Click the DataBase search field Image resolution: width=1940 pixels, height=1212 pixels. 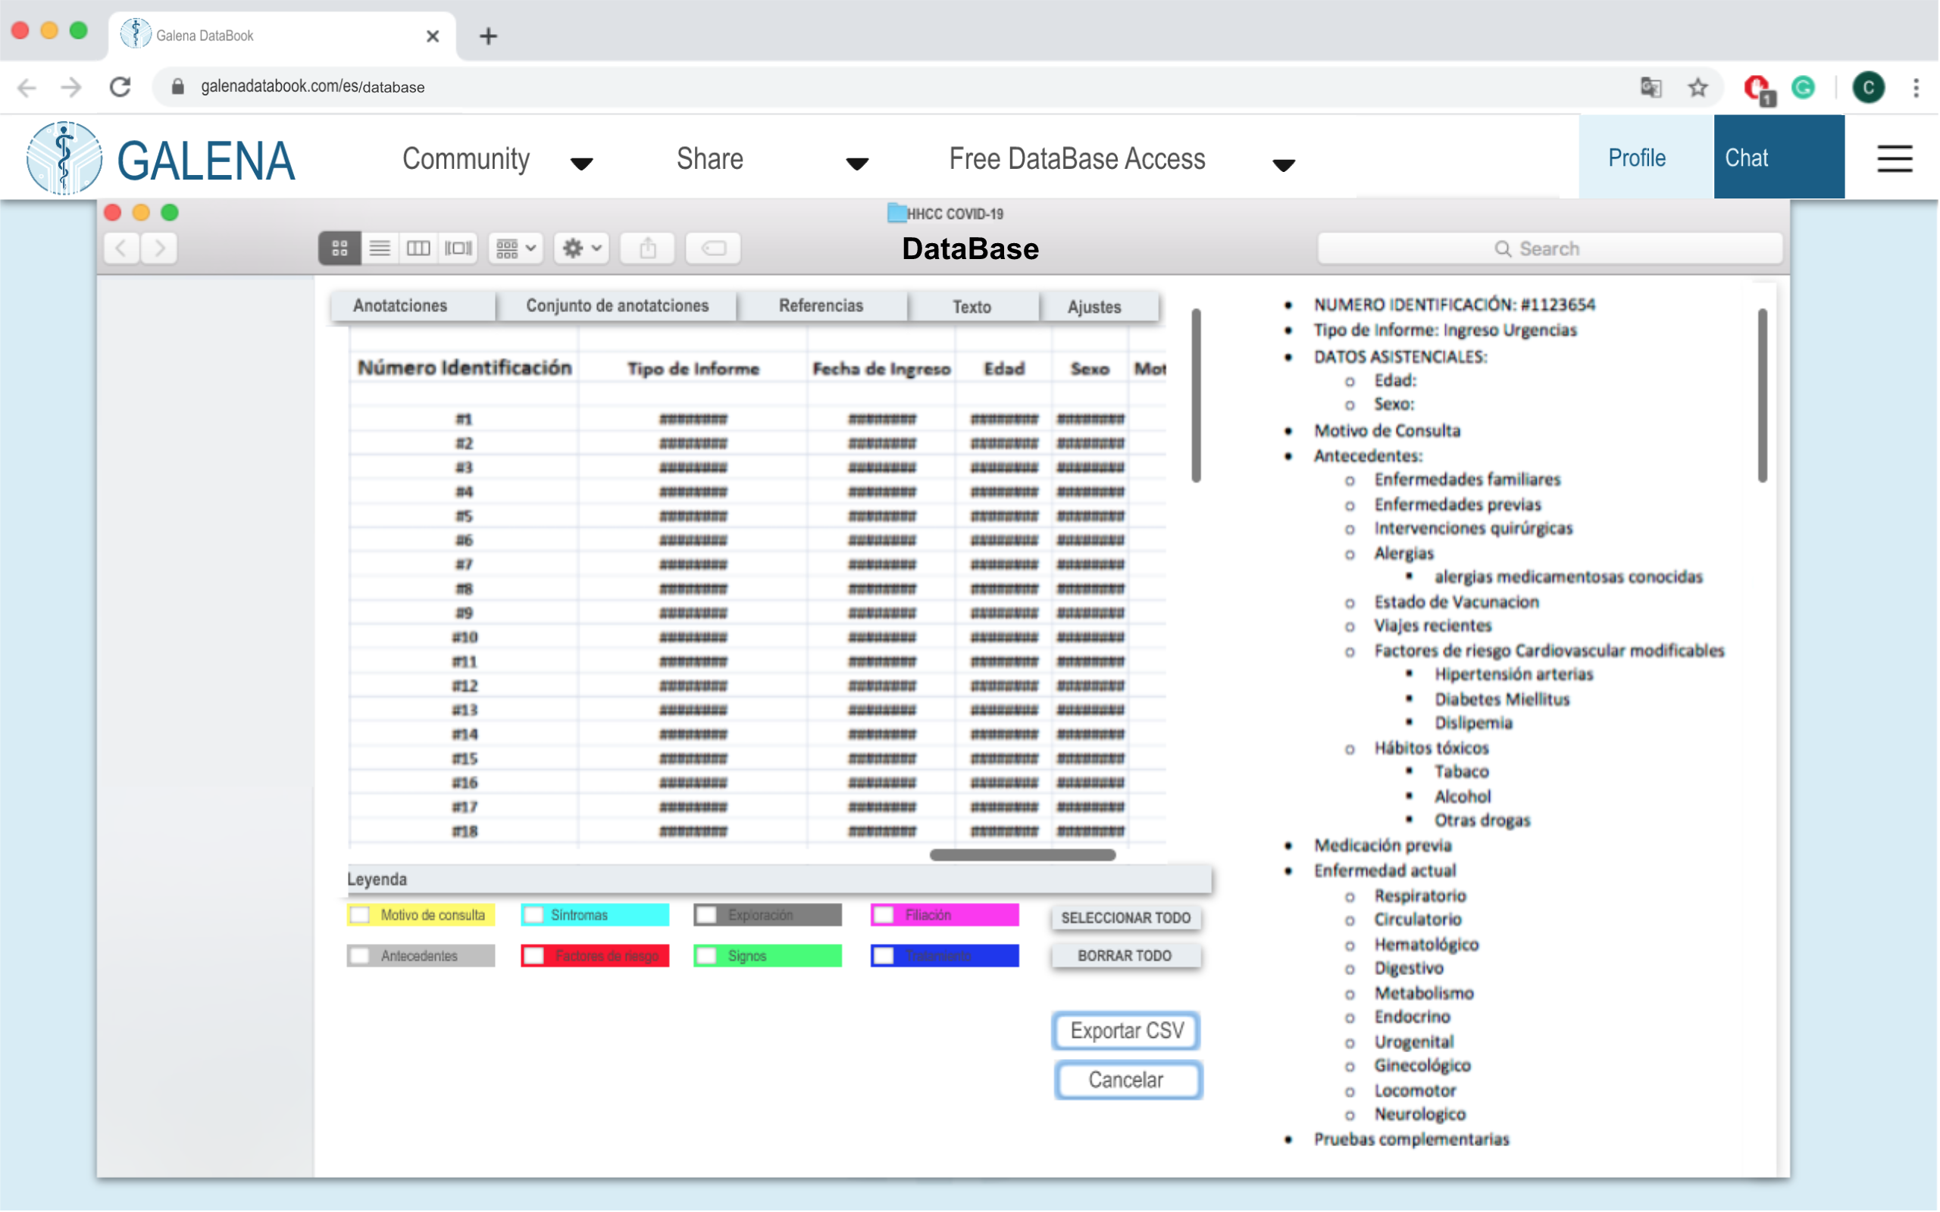[1550, 248]
